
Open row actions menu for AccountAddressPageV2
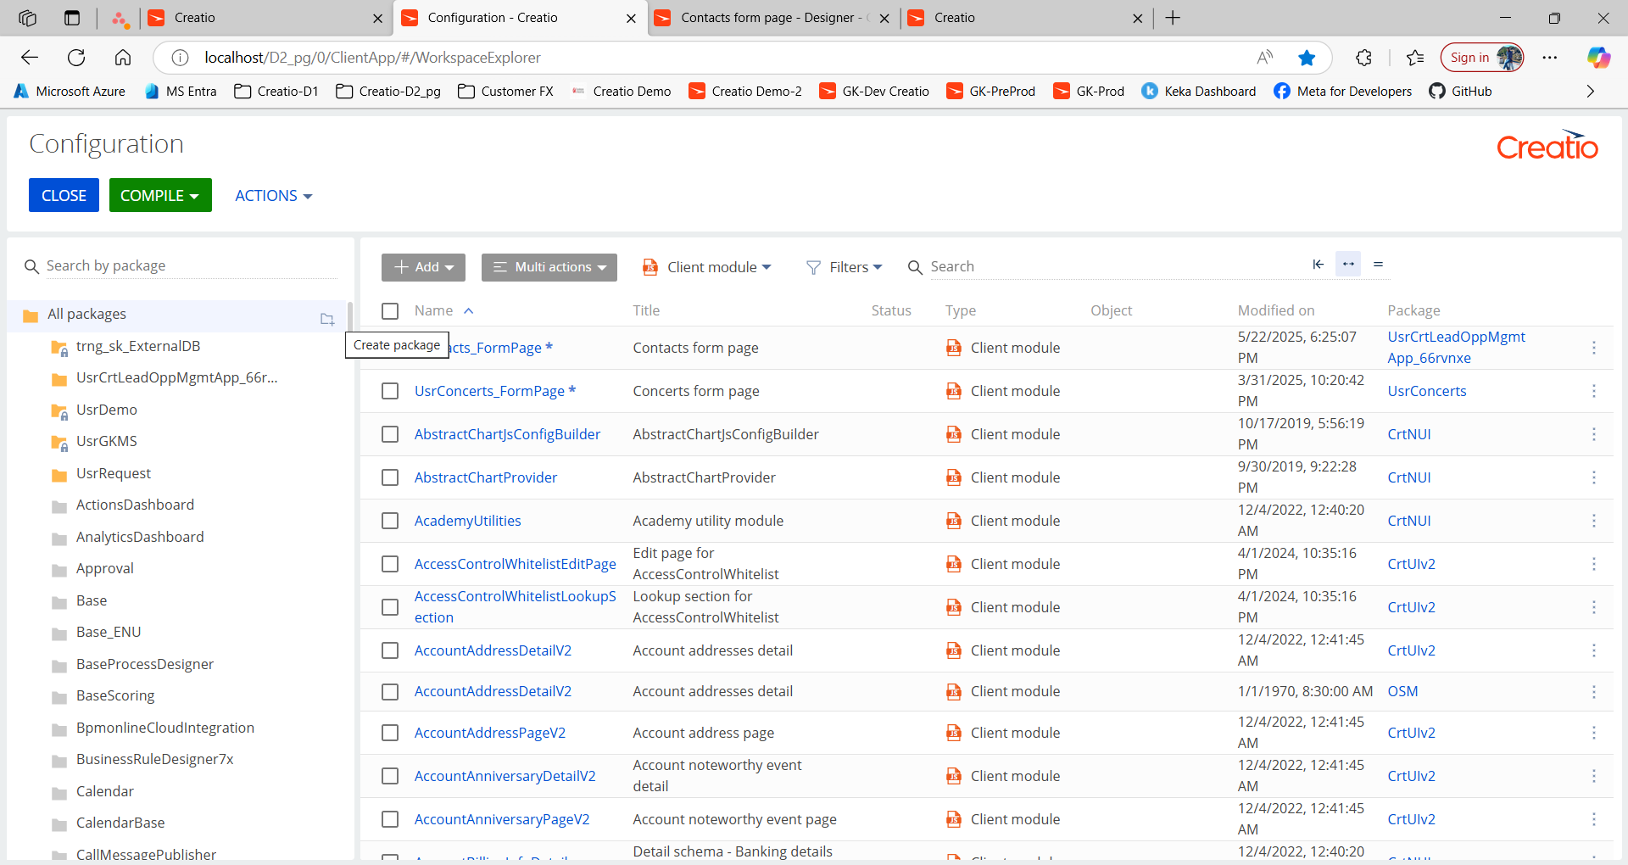coord(1594,733)
